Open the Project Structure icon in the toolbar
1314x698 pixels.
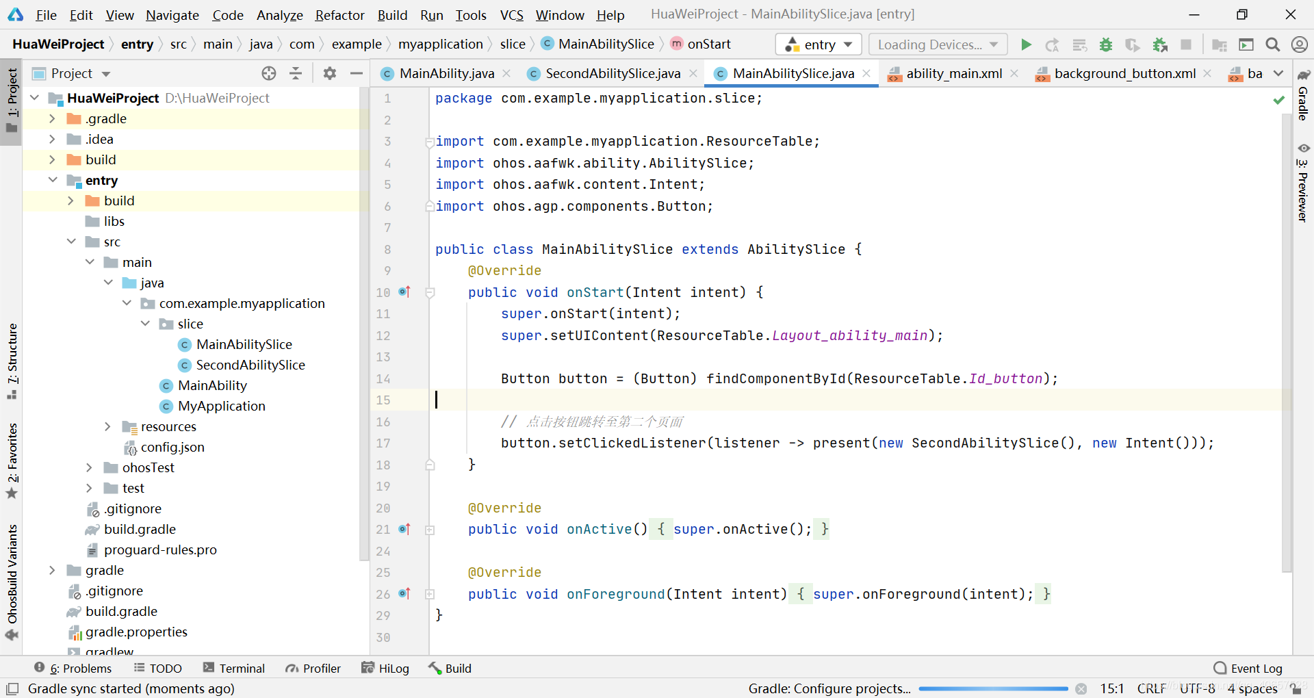pos(1220,44)
